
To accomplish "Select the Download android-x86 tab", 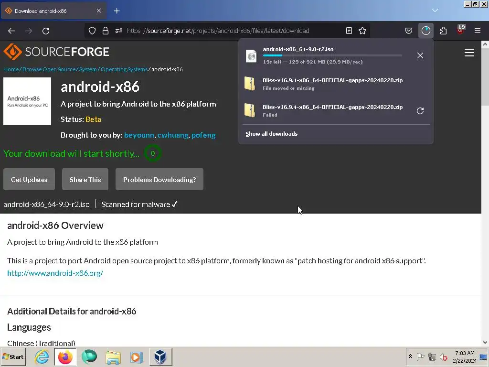I will (x=53, y=11).
